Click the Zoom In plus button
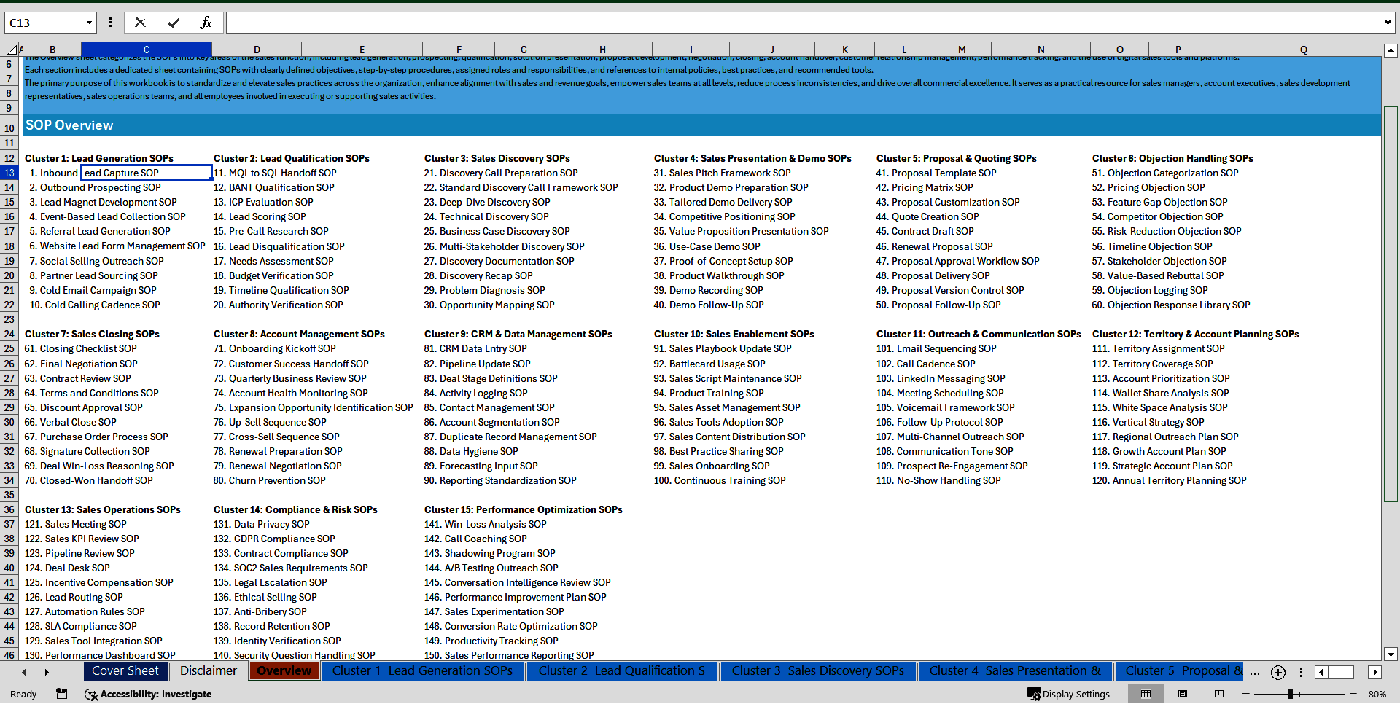The width and height of the screenshot is (1400, 704). 1353,694
